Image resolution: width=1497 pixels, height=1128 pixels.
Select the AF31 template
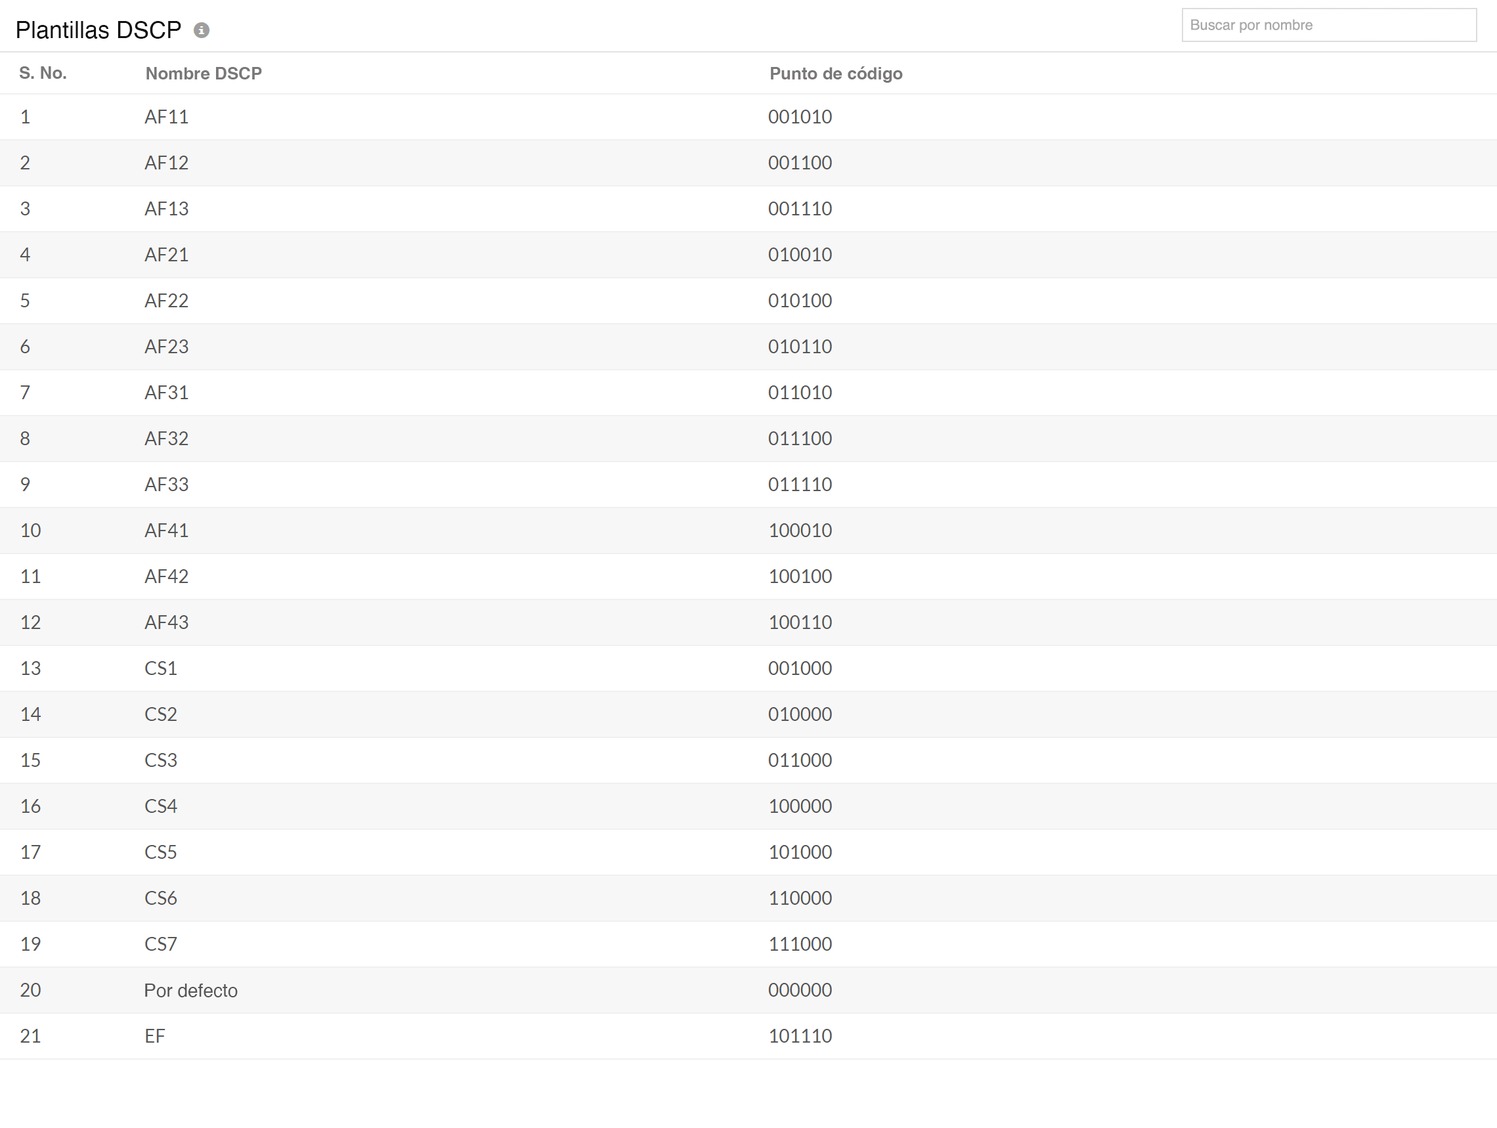pyautogui.click(x=167, y=393)
